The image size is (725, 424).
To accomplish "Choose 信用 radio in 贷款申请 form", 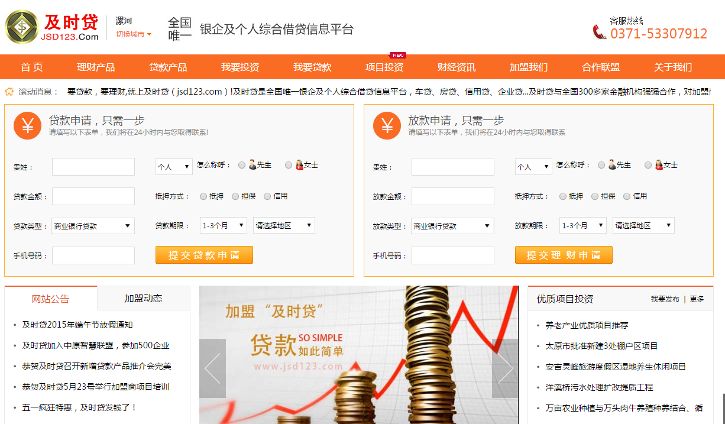I will (x=267, y=196).
